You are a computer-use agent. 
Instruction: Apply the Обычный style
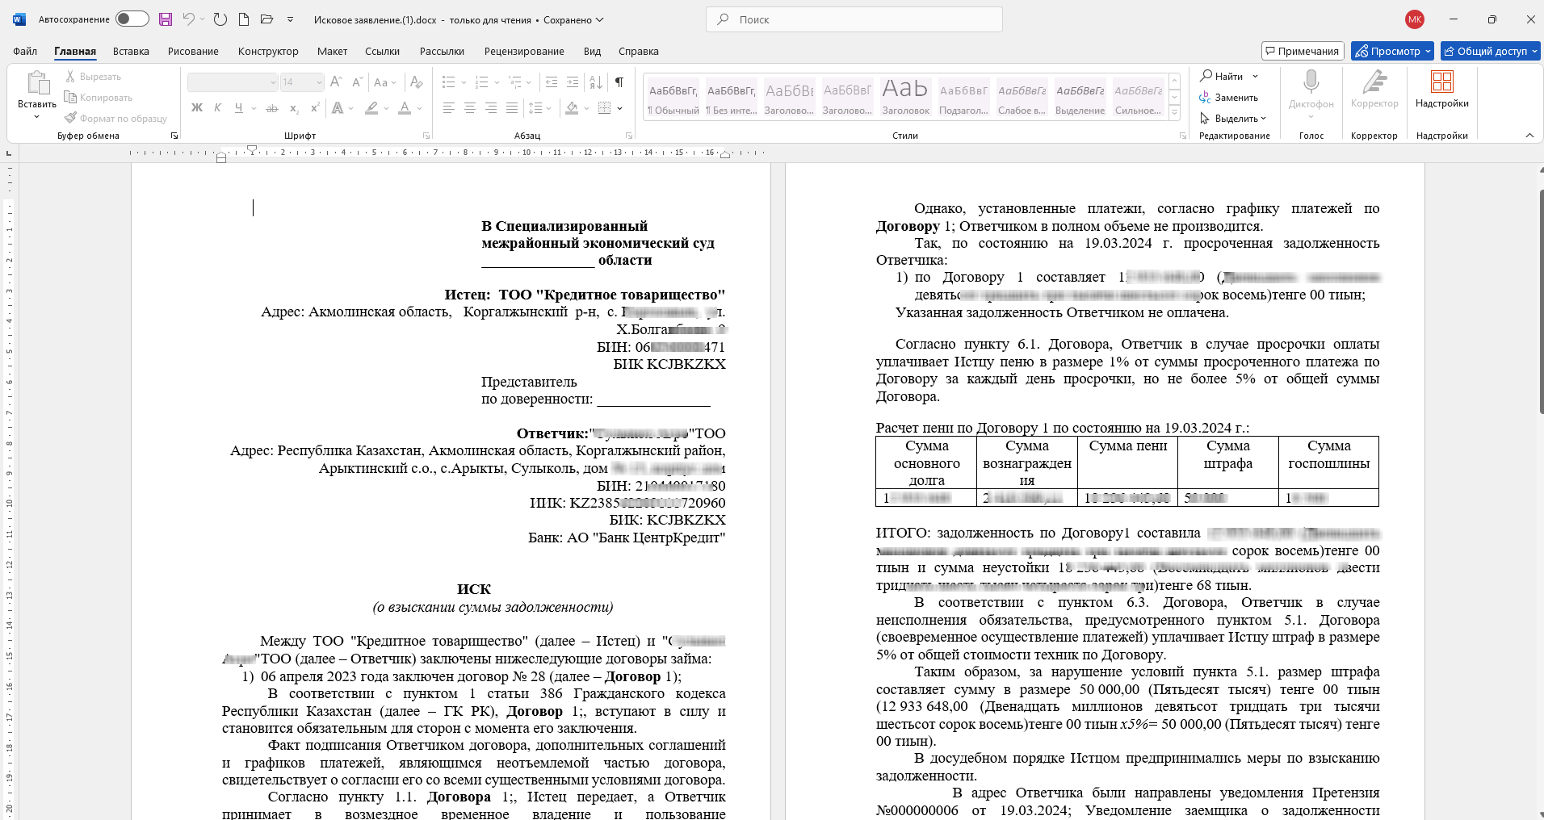pyautogui.click(x=673, y=98)
